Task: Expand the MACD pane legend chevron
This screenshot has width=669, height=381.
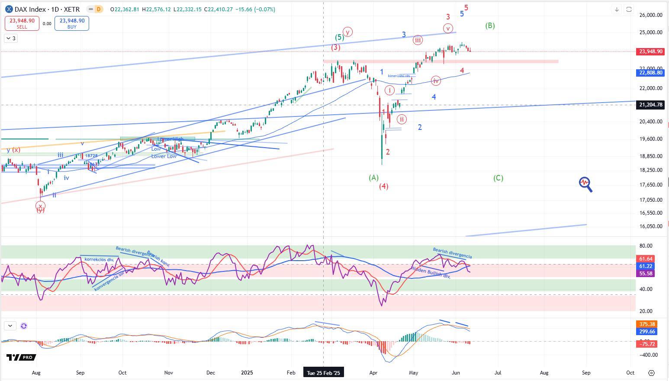Action: 10,326
